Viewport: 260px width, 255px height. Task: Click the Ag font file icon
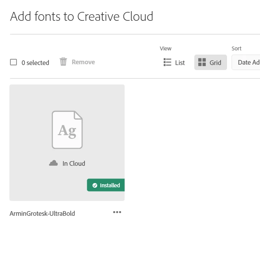pyautogui.click(x=67, y=130)
